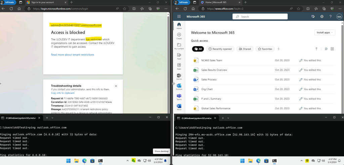Open the MA account avatar menu

(339, 17)
